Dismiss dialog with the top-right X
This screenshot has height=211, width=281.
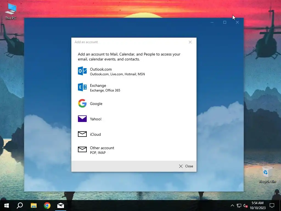point(190,42)
